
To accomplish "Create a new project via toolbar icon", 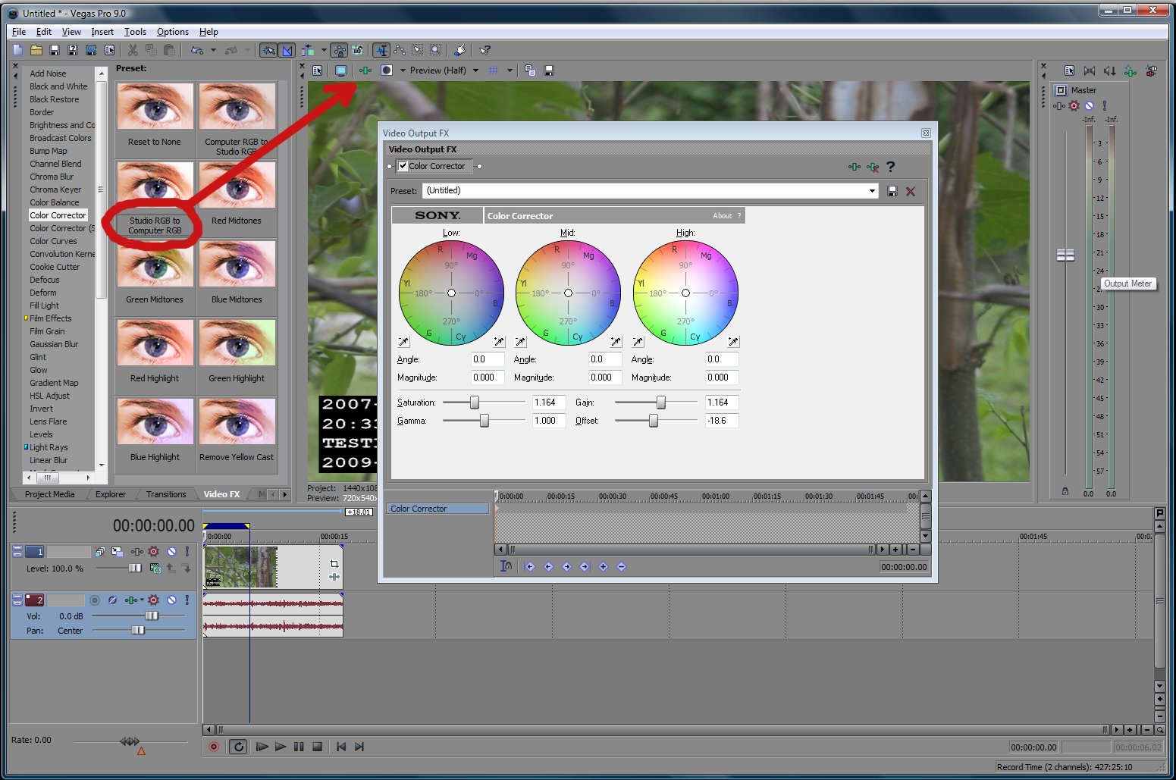I will (18, 50).
